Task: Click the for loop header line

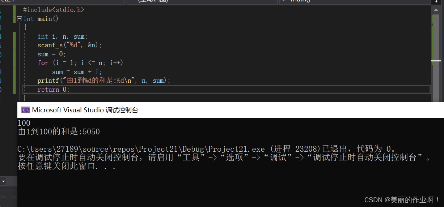Action: point(80,63)
